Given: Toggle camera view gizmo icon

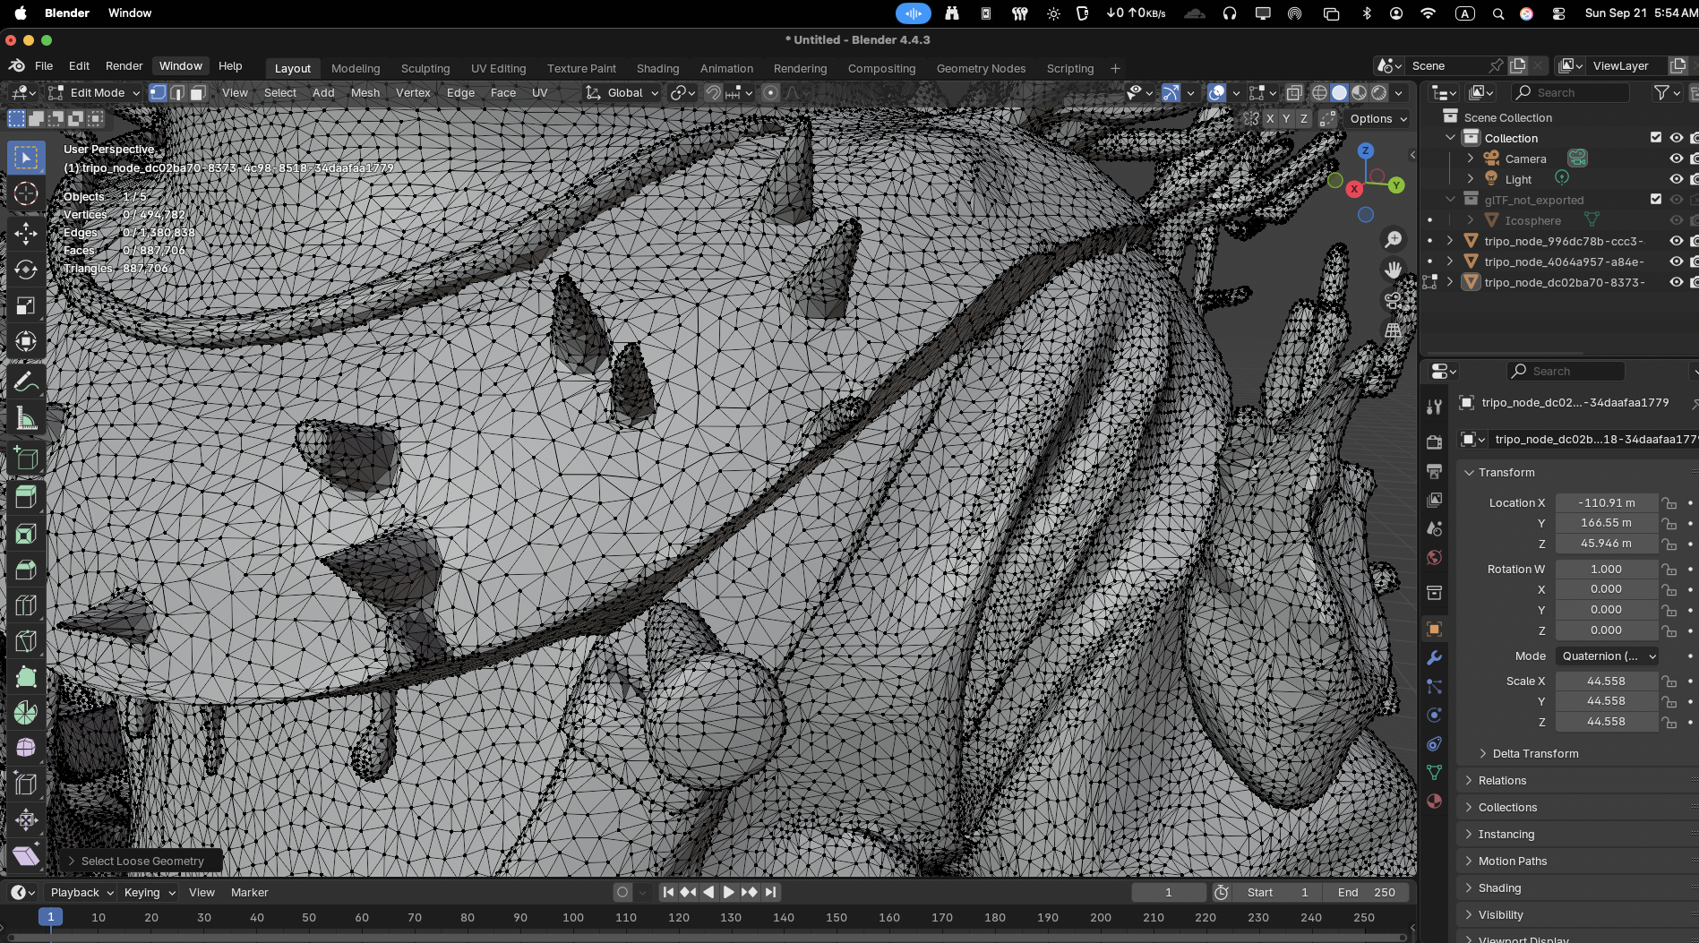Looking at the screenshot, I should point(1393,300).
